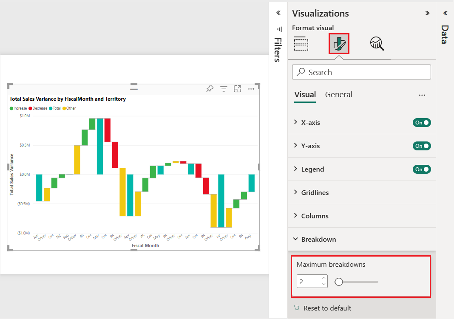Expand the Filters pane double-chevron
The height and width of the screenshot is (319, 454).
[278, 13]
